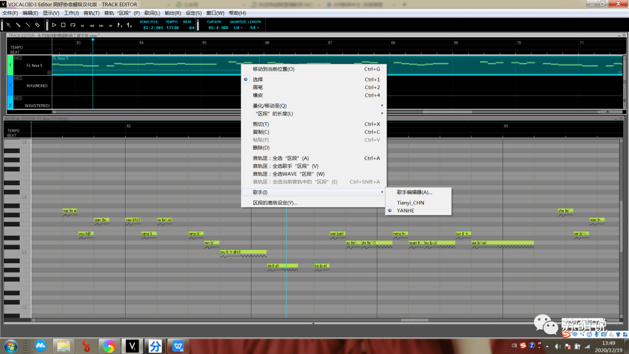Image resolution: width=629 pixels, height=354 pixels.
Task: Start playback with the Play button
Action: 54,25
